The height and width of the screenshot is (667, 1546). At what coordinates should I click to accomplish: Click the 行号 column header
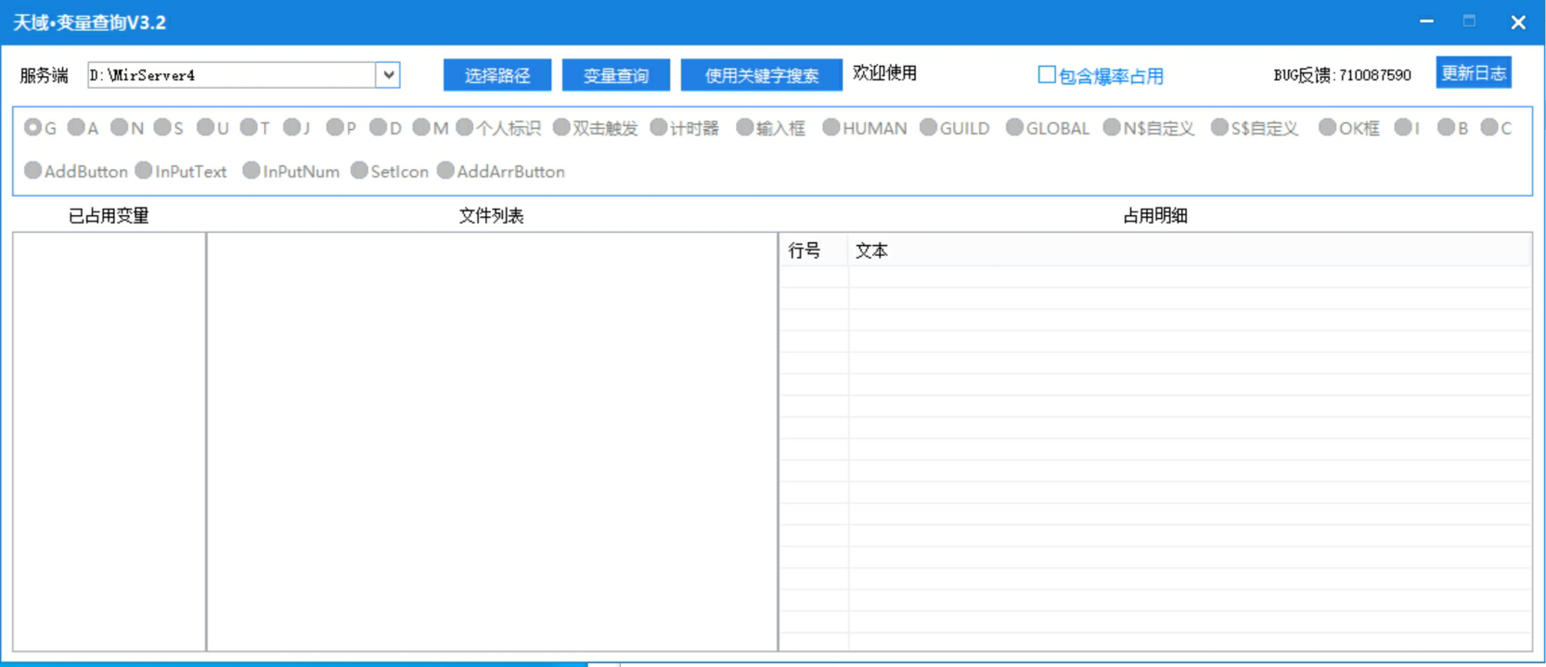pyautogui.click(x=813, y=250)
